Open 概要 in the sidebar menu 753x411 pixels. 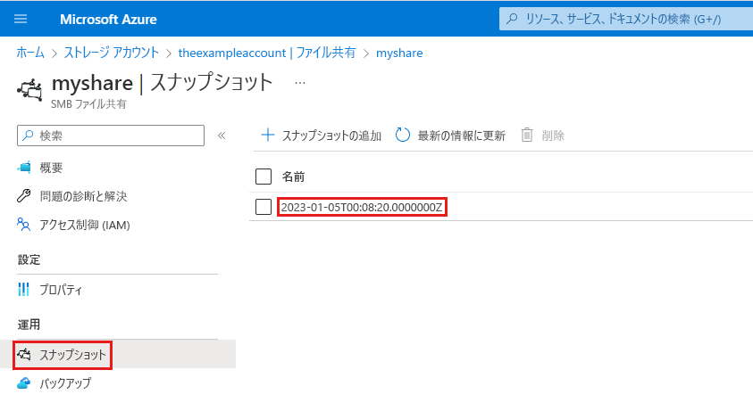pyautogui.click(x=51, y=168)
